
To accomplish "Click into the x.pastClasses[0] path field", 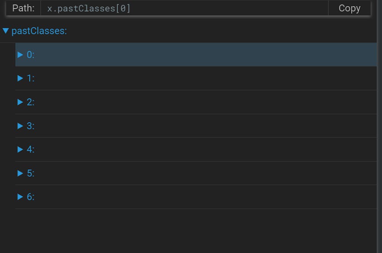I will point(183,8).
